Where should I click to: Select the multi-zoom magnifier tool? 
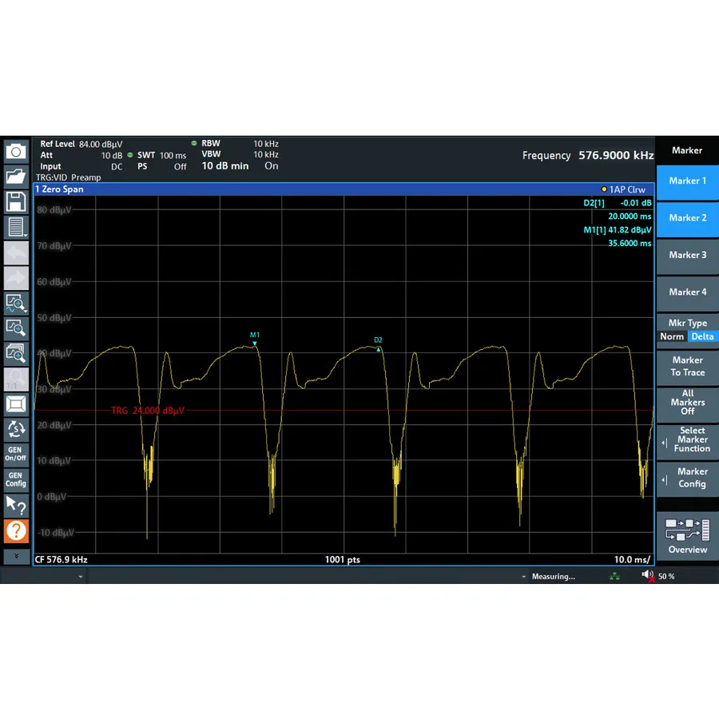coord(17,353)
